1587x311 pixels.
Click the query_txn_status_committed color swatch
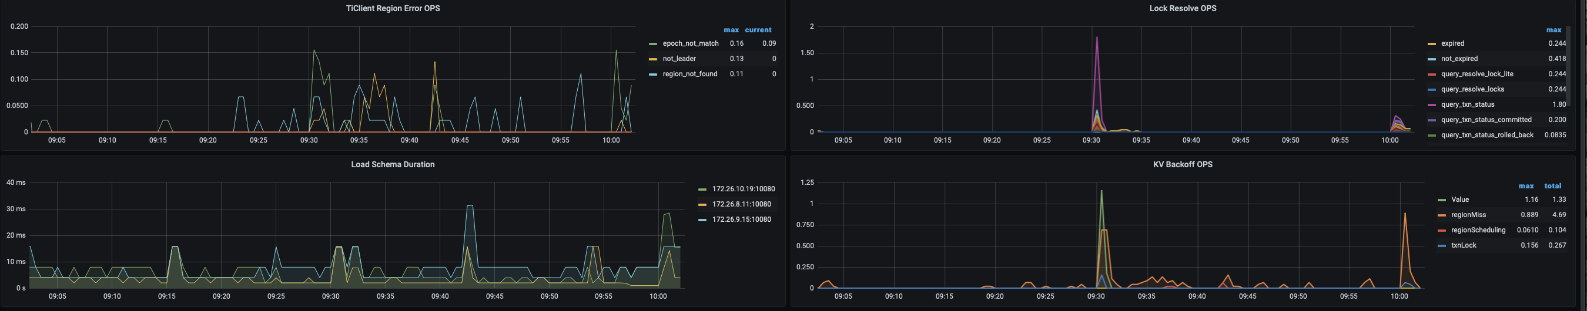coord(1432,120)
